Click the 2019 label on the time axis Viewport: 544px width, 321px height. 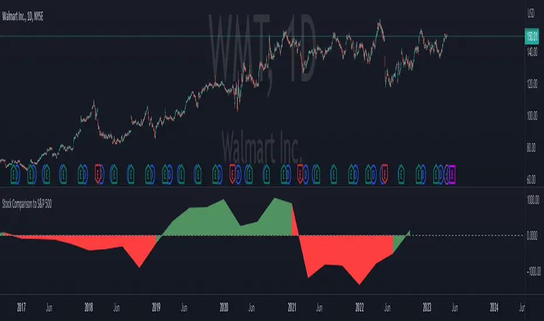[156, 307]
